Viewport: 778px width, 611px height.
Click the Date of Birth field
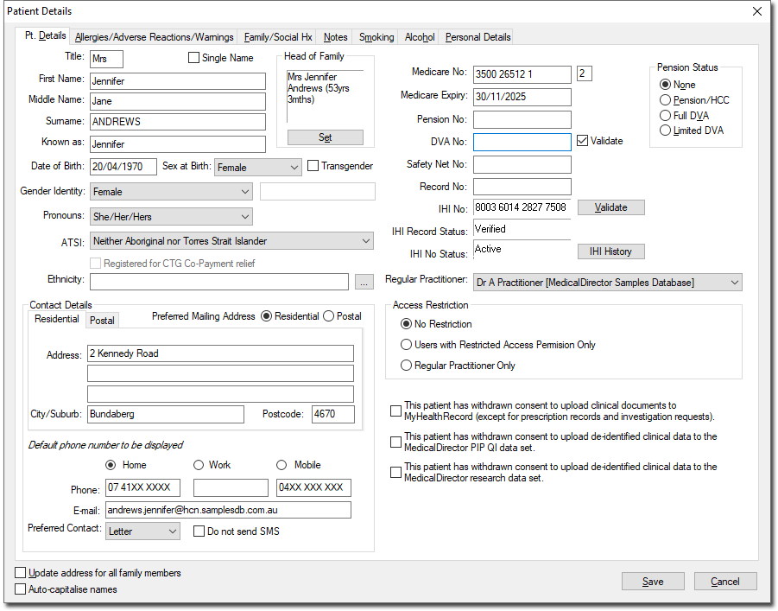pyautogui.click(x=123, y=167)
